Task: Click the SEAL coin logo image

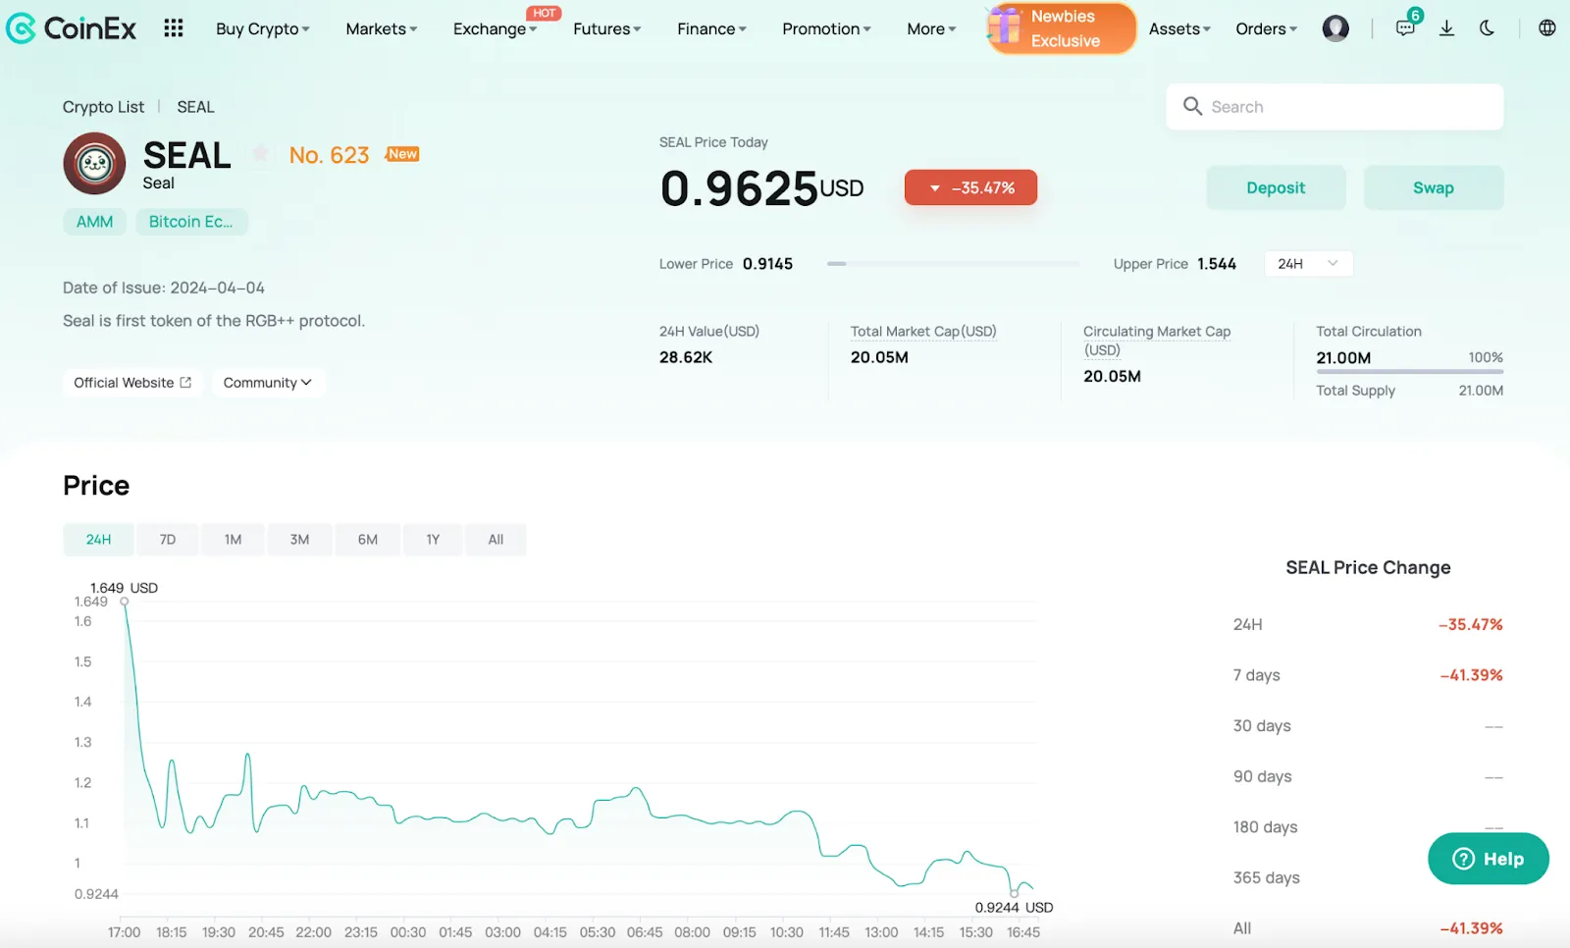Action: pos(94,163)
